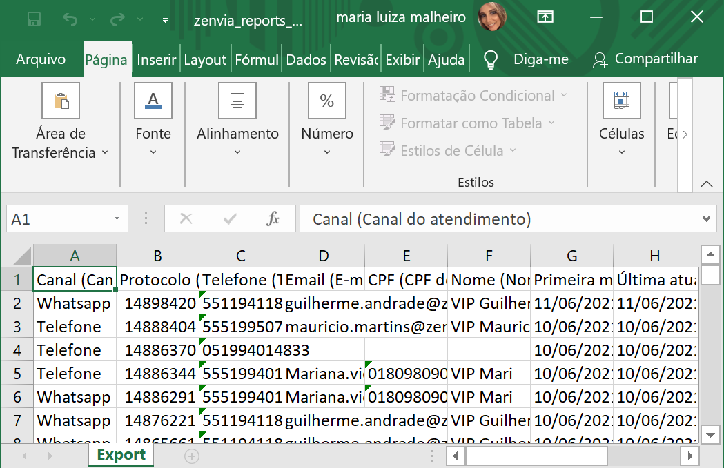
Task: Click the Undo arrow icon
Action: pos(70,19)
